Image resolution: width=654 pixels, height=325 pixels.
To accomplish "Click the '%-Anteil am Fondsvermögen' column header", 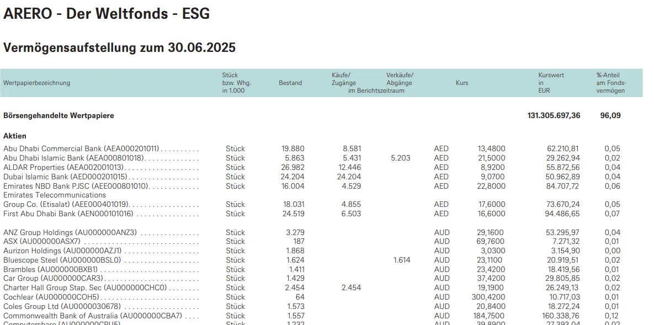I will tap(610, 83).
